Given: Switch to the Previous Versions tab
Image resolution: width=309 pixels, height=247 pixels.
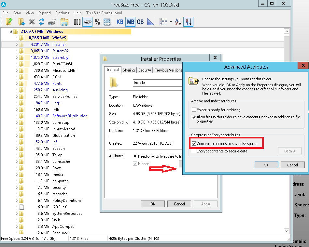Looking at the screenshot, I should point(168,70).
